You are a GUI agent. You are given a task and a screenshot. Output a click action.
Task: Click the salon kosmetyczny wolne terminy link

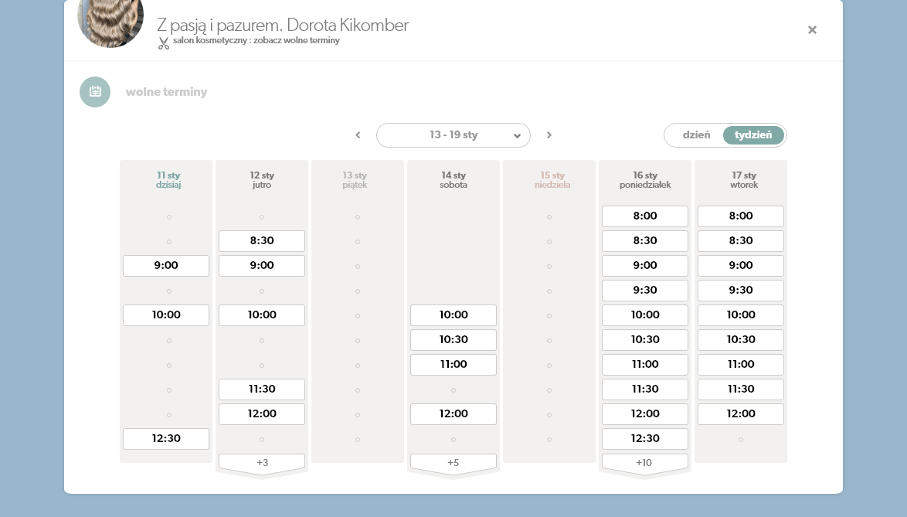256,41
